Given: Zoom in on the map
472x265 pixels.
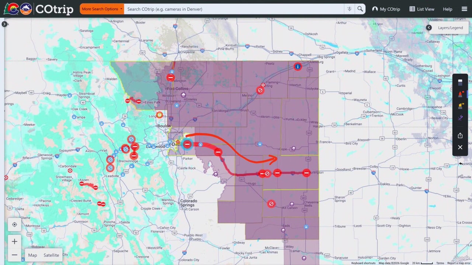Looking at the screenshot, I should click(x=14, y=241).
